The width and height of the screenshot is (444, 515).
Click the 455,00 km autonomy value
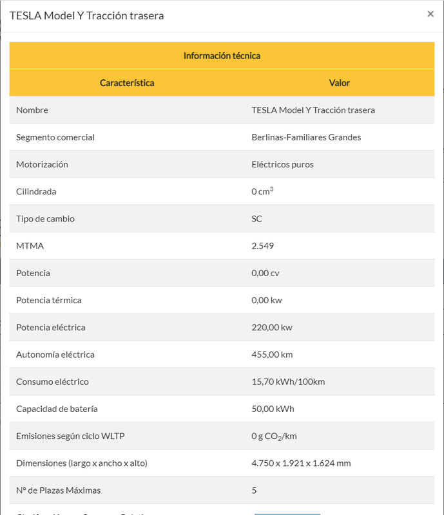coord(272,355)
